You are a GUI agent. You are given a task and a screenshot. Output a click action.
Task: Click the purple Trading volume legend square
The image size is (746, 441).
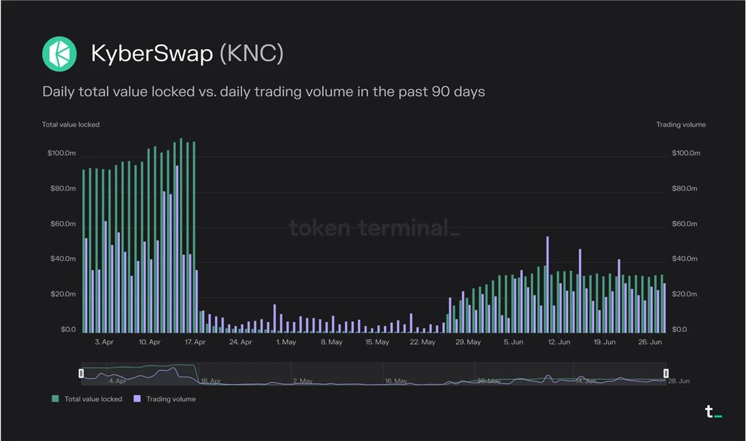point(137,399)
